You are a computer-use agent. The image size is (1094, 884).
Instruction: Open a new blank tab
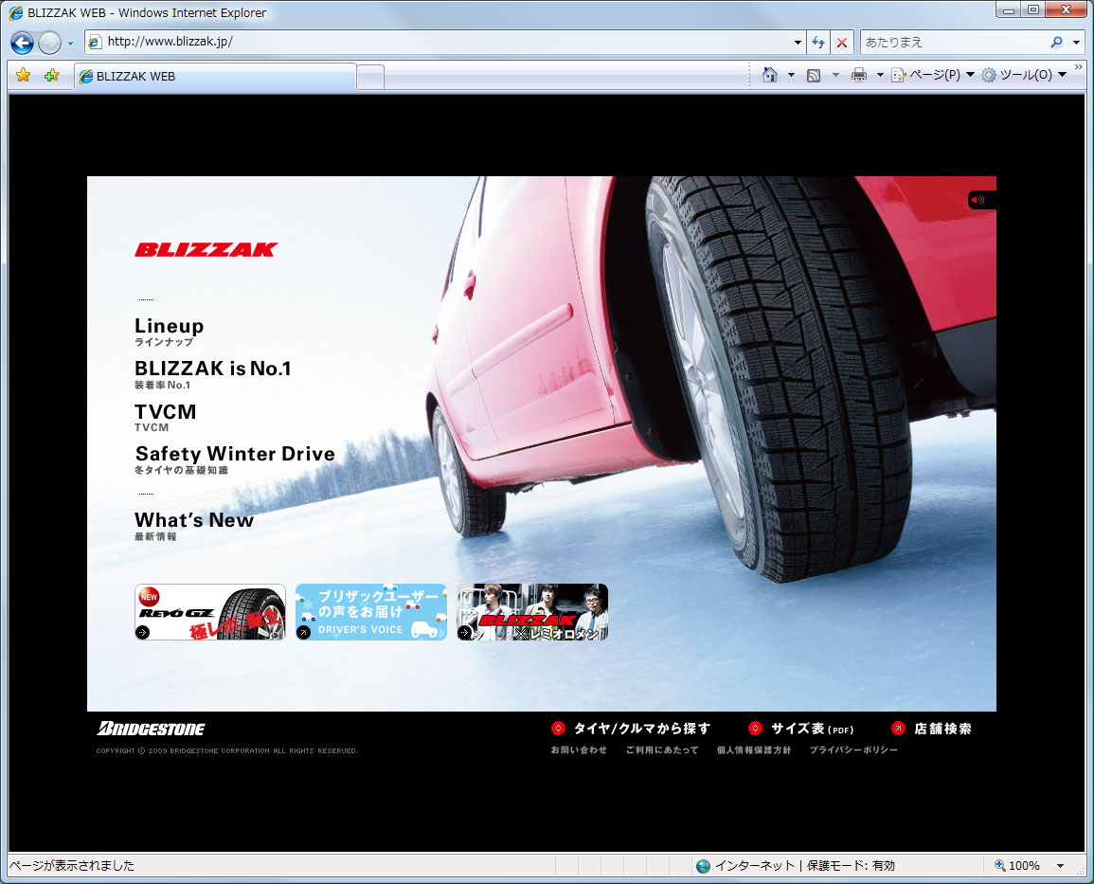(x=370, y=77)
